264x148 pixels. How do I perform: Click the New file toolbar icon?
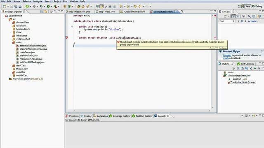5,7
